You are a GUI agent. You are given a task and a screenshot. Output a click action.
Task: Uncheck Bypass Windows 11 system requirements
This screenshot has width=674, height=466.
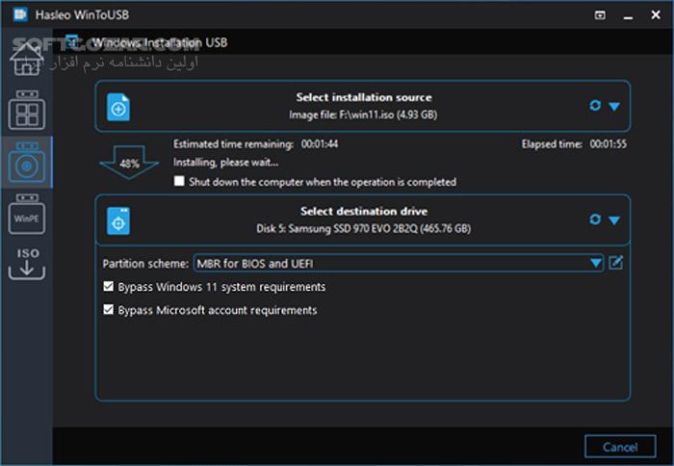click(108, 286)
